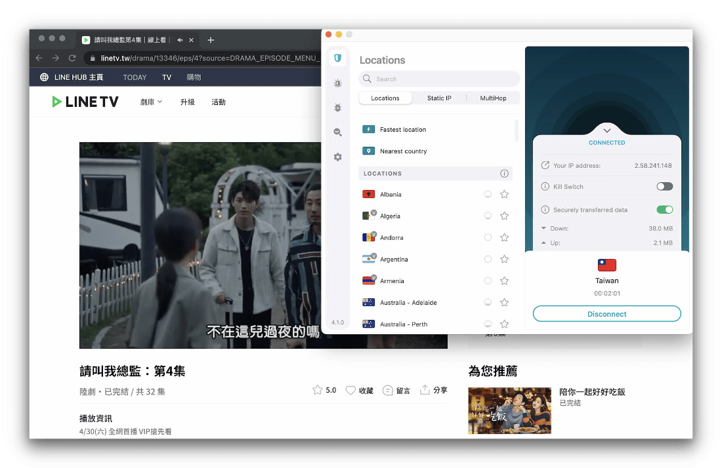Screen dimensions: 722x468
Task: Switch to the Locations tab
Action: pos(385,98)
